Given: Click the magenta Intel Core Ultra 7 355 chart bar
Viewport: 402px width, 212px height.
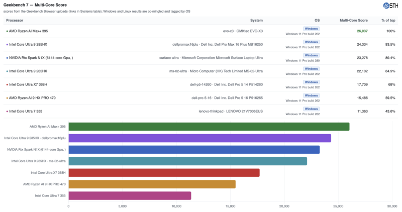Looking at the screenshot, I should point(130,196).
